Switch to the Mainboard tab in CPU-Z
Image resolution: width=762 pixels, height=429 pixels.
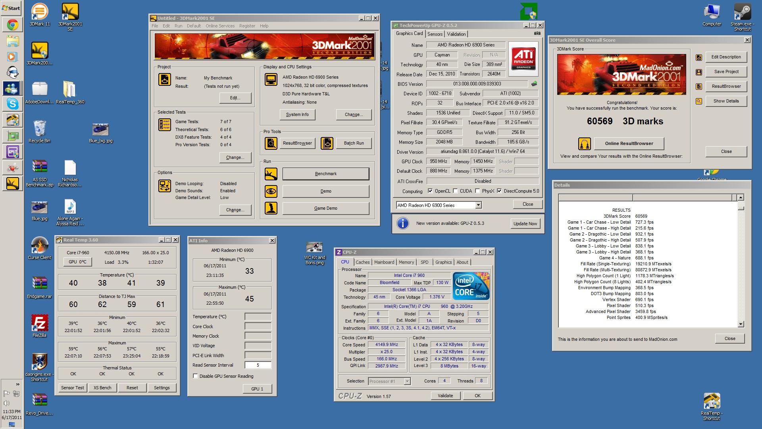384,262
